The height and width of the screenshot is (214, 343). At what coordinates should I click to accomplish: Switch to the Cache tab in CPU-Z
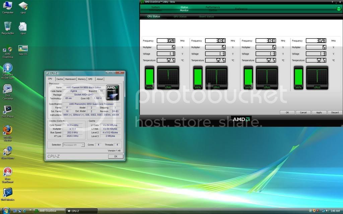[x=60, y=79]
